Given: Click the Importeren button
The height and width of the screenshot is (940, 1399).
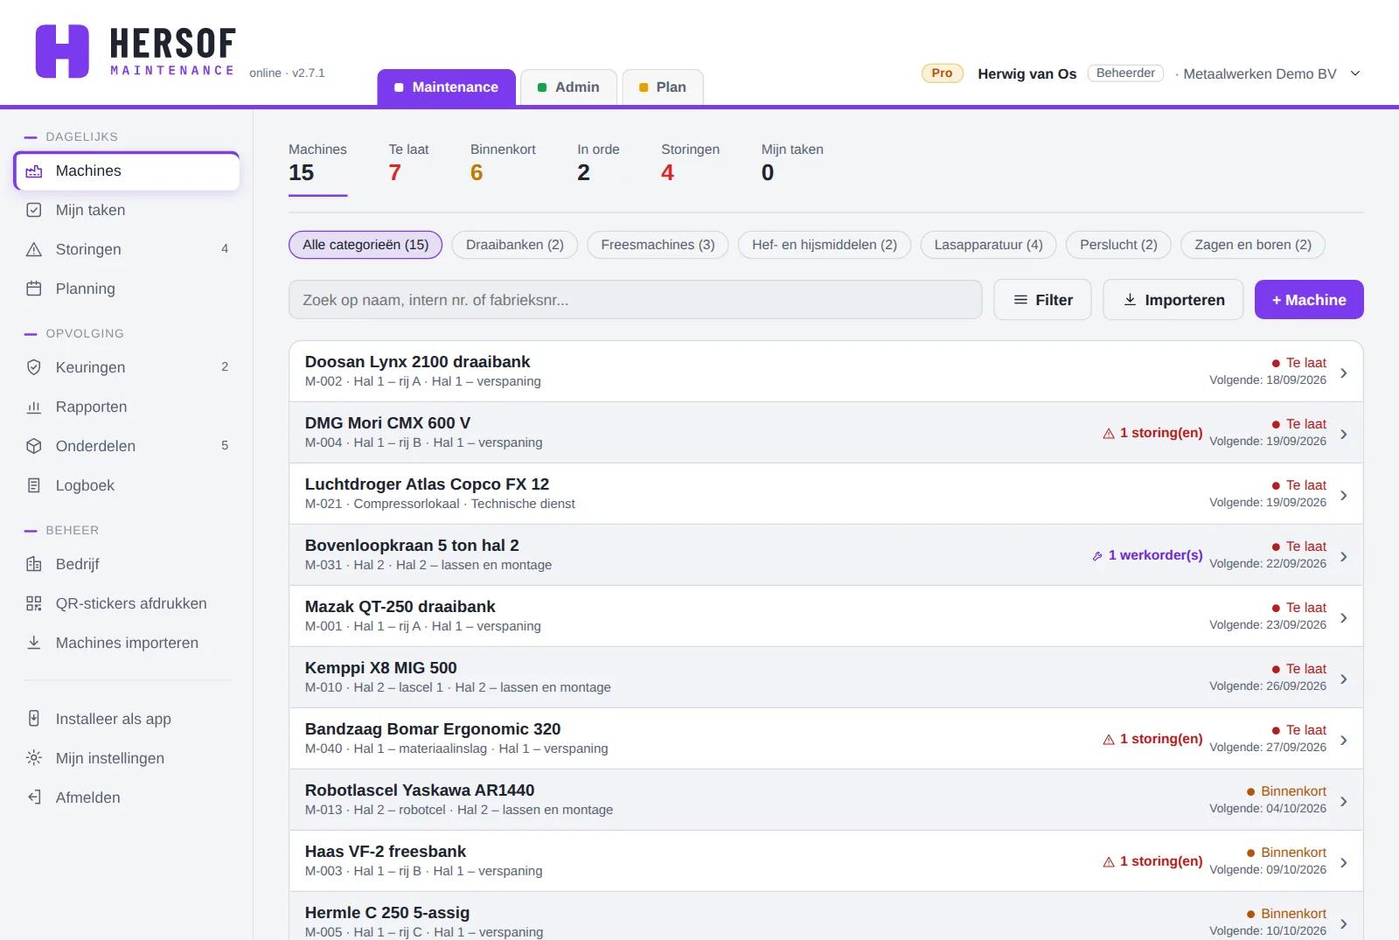Looking at the screenshot, I should (x=1173, y=300).
